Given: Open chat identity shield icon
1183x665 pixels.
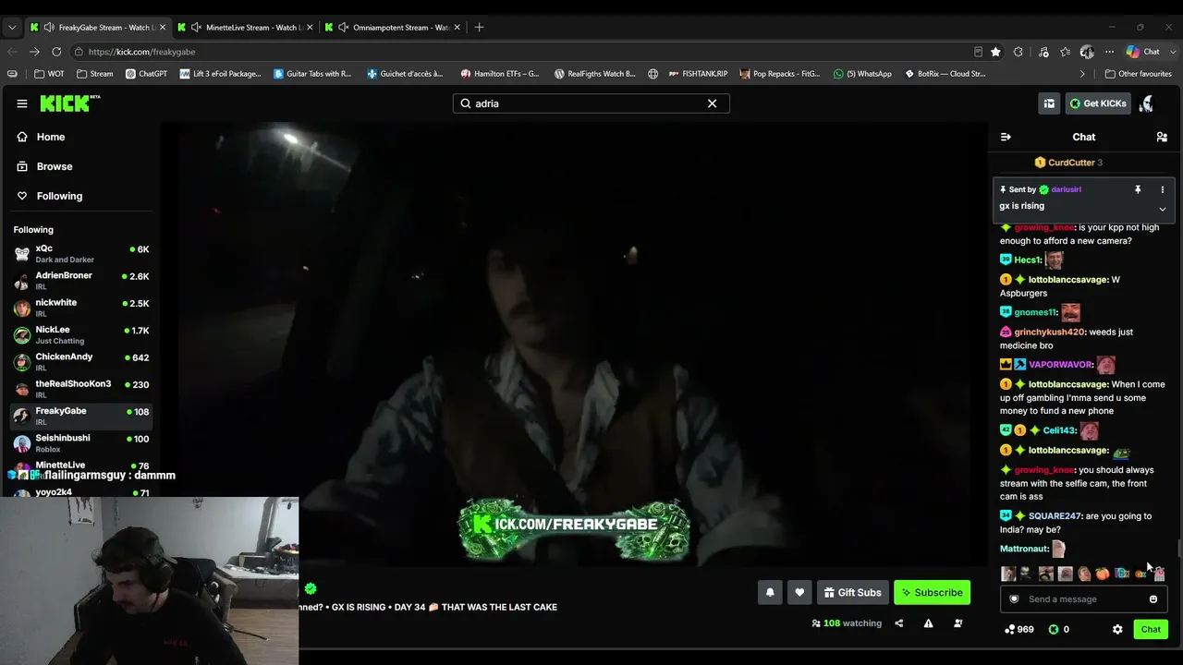Looking at the screenshot, I should tap(1014, 599).
